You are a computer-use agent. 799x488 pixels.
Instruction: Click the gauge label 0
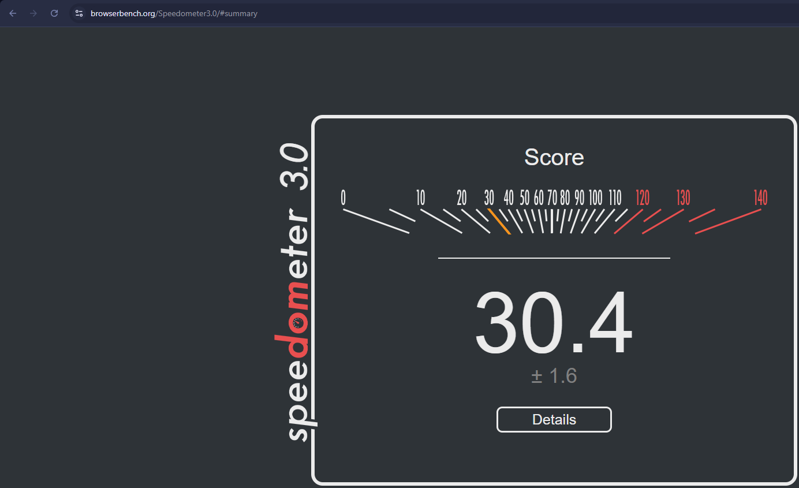tap(343, 198)
